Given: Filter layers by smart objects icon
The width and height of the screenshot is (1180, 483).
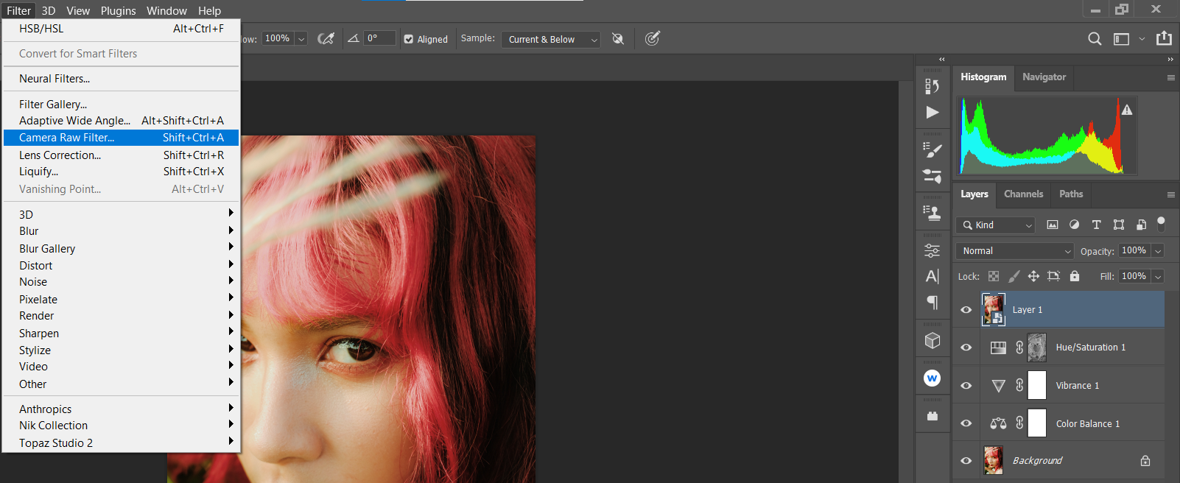Looking at the screenshot, I should [1141, 225].
